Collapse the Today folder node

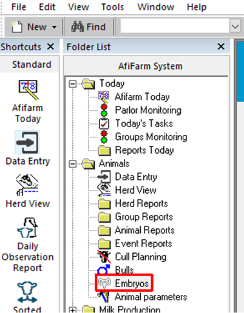tap(73, 84)
